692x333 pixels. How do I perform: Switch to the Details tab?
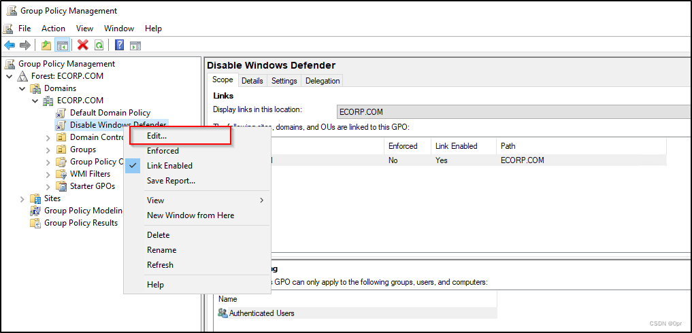point(252,81)
